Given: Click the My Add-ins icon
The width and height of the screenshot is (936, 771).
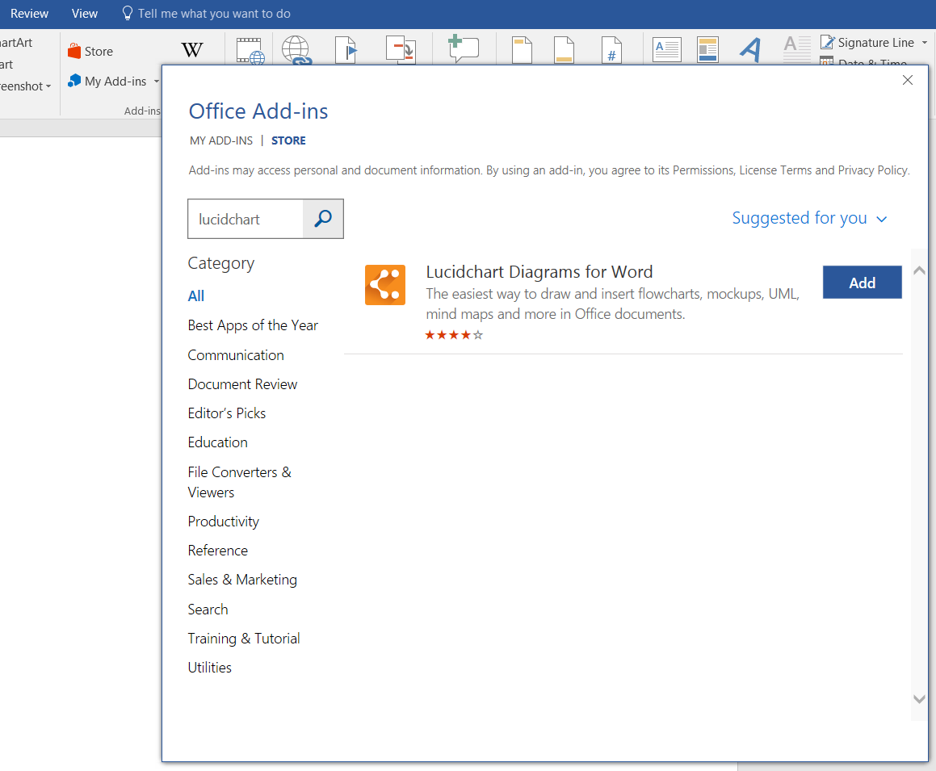Looking at the screenshot, I should click(x=74, y=81).
